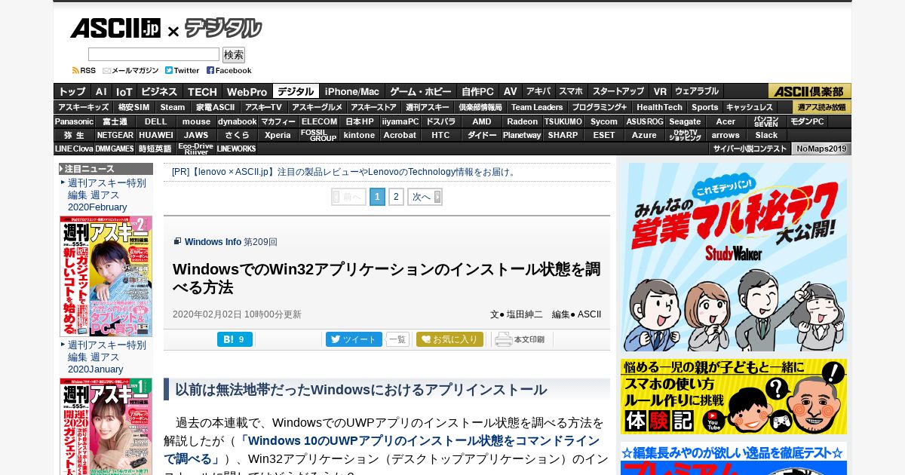Click the Panasonic brand link

(x=74, y=121)
